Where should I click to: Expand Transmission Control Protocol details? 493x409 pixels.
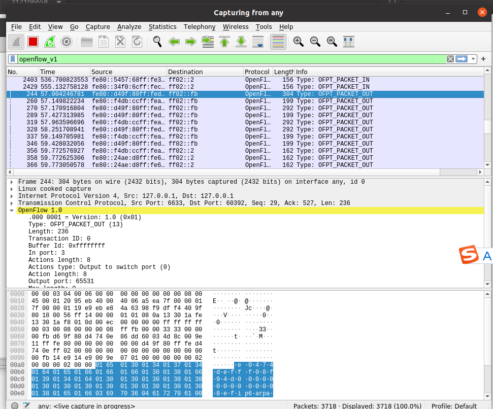(12, 203)
